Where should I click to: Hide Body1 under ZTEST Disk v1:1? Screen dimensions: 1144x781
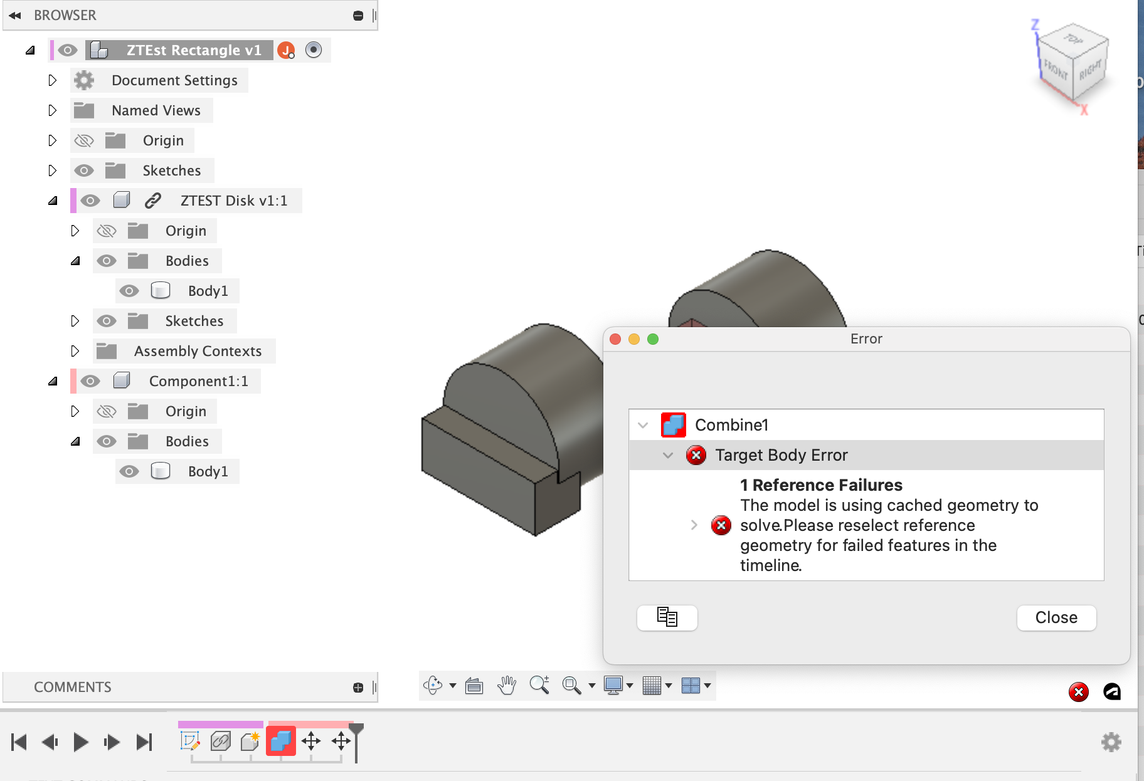tap(129, 290)
